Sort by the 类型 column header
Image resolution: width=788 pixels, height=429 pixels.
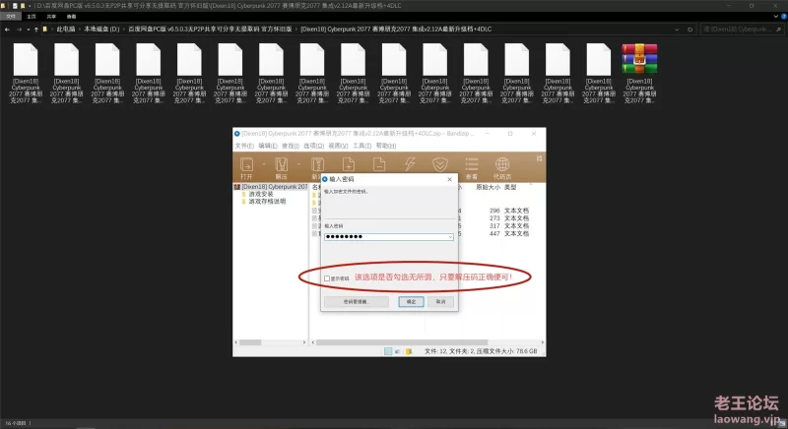(510, 187)
